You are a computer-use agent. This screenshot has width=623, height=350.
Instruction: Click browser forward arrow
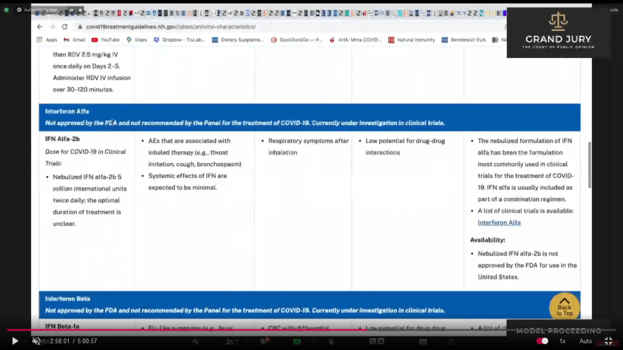coord(52,27)
